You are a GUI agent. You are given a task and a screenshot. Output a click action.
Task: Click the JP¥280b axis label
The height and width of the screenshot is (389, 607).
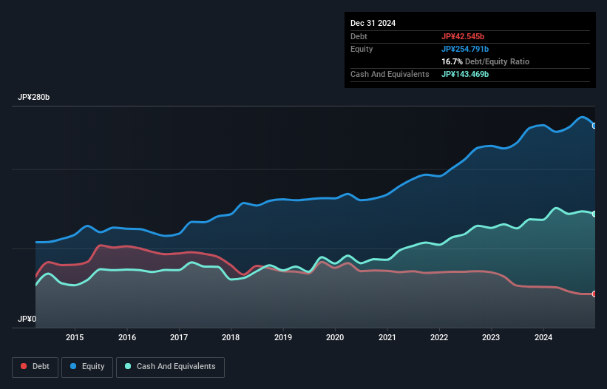coord(34,97)
